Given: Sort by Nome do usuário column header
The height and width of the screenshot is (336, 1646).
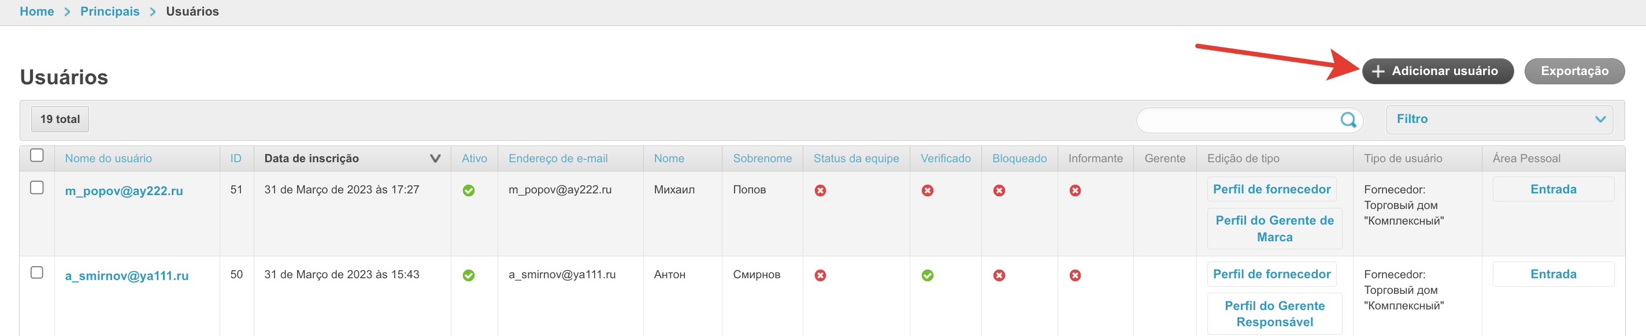Looking at the screenshot, I should click(x=109, y=158).
